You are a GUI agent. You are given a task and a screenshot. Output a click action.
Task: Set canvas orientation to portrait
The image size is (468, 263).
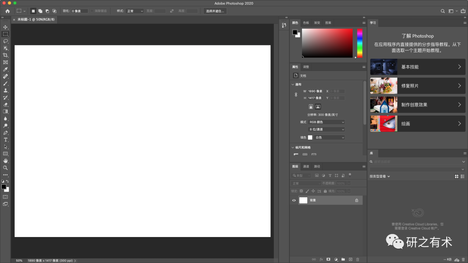pos(311,107)
